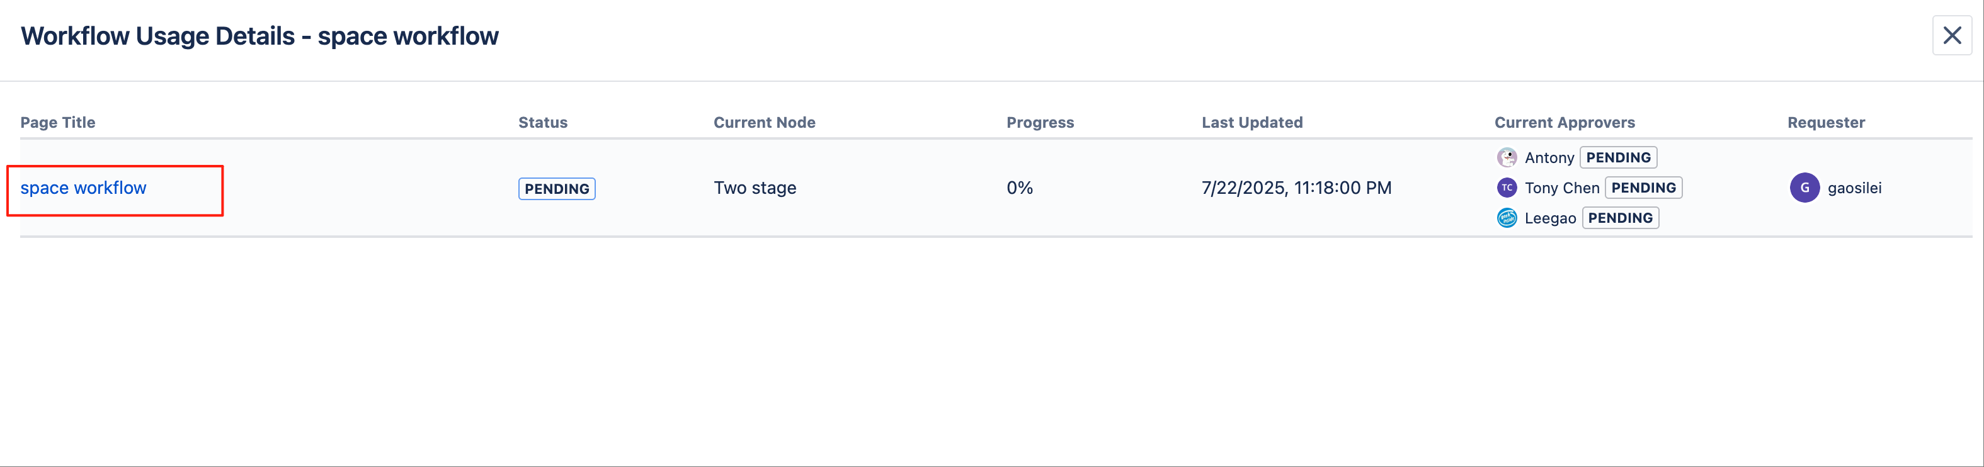Viewport: 1984px width, 467px height.
Task: Click Leegao's blue avatar icon
Action: pyautogui.click(x=1507, y=218)
